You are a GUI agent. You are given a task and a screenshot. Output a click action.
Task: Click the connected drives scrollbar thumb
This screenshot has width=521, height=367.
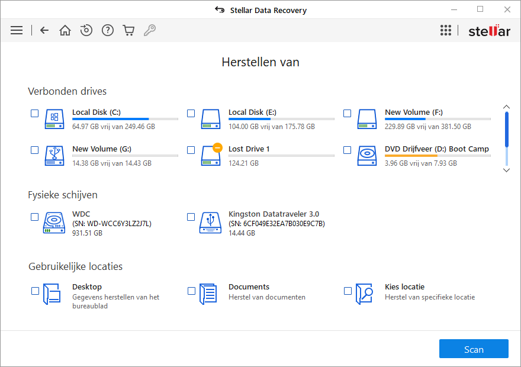[x=507, y=130]
